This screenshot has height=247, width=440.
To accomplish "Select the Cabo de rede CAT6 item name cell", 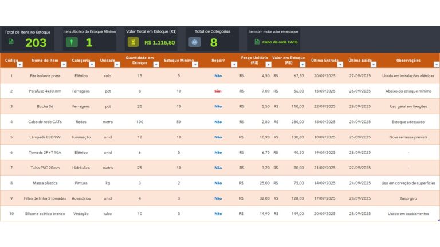I will pyautogui.click(x=45, y=122).
